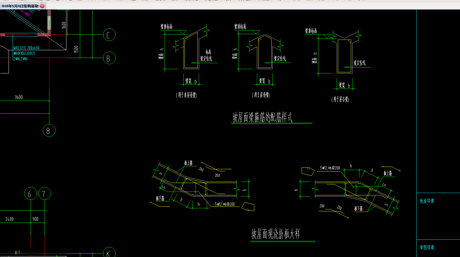Click caption (用于非屋脊梁)

click(186, 95)
